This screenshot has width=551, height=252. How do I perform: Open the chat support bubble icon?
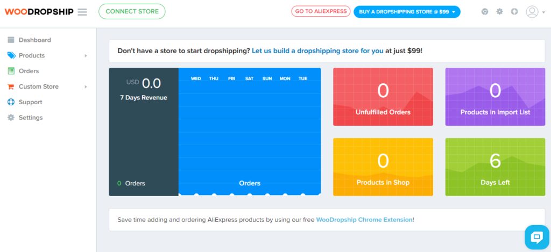coord(537,237)
